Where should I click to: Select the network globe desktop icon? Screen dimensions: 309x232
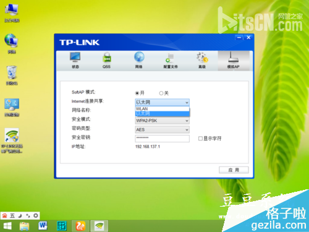coord(12,44)
